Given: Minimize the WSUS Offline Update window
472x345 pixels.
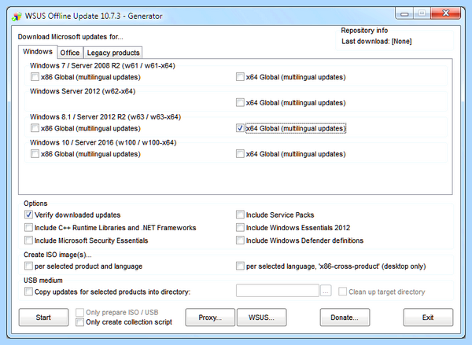Looking at the screenshot, I should (x=404, y=13).
